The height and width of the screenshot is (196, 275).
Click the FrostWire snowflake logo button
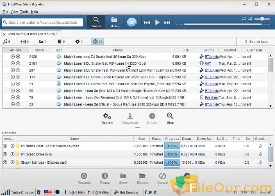132,22
